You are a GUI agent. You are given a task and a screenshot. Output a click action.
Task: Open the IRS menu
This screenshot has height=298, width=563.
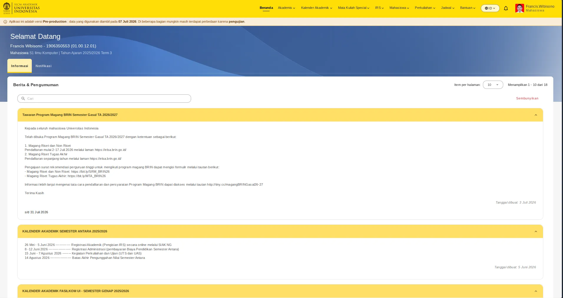[379, 8]
